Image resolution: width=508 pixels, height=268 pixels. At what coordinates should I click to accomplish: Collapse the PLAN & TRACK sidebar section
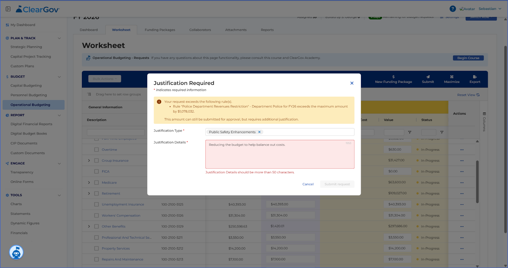click(59, 38)
